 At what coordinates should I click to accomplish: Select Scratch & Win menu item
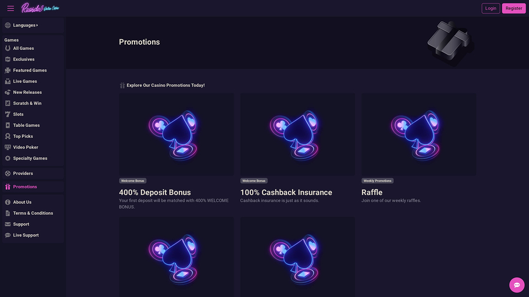[x=27, y=103]
